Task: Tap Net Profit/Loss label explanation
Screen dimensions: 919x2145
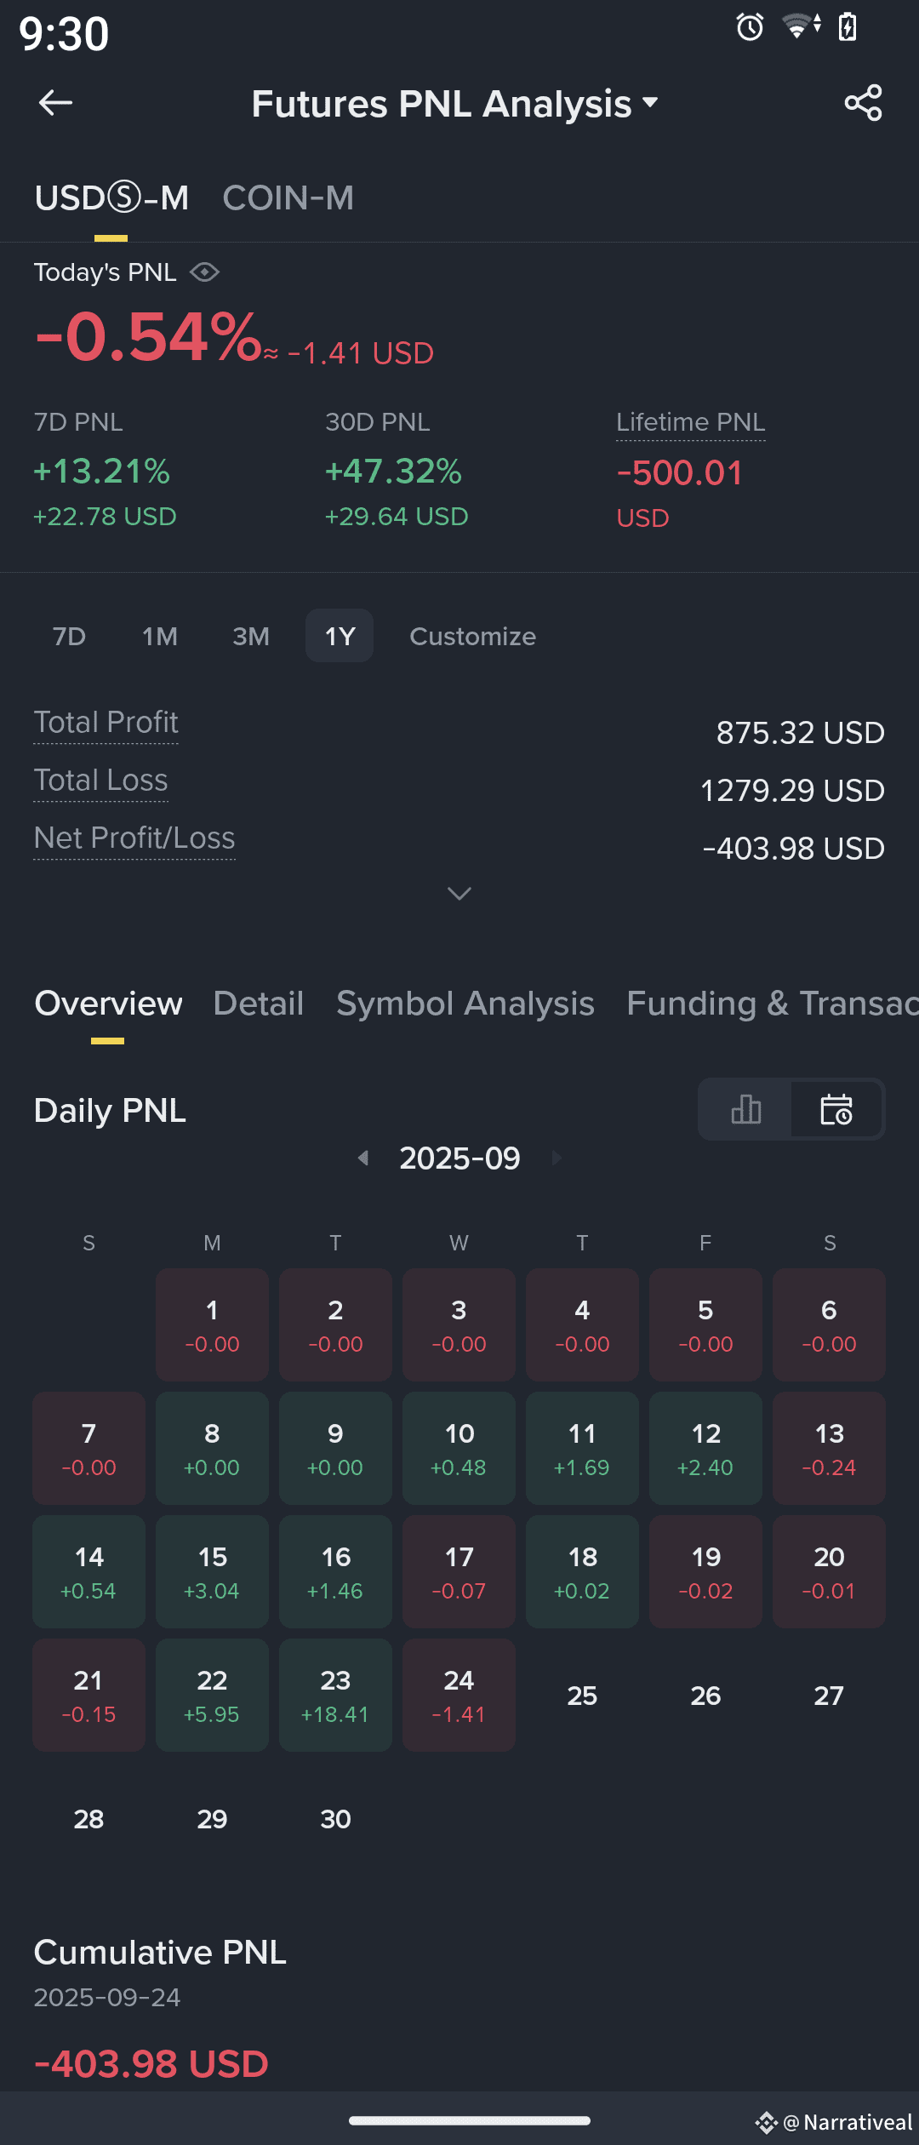Action: click(134, 838)
